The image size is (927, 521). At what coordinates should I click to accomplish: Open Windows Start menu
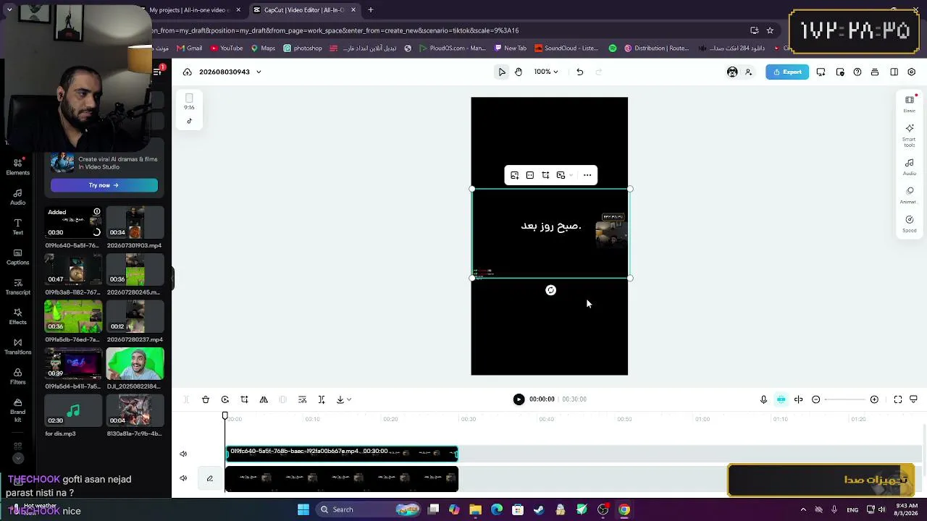point(303,509)
